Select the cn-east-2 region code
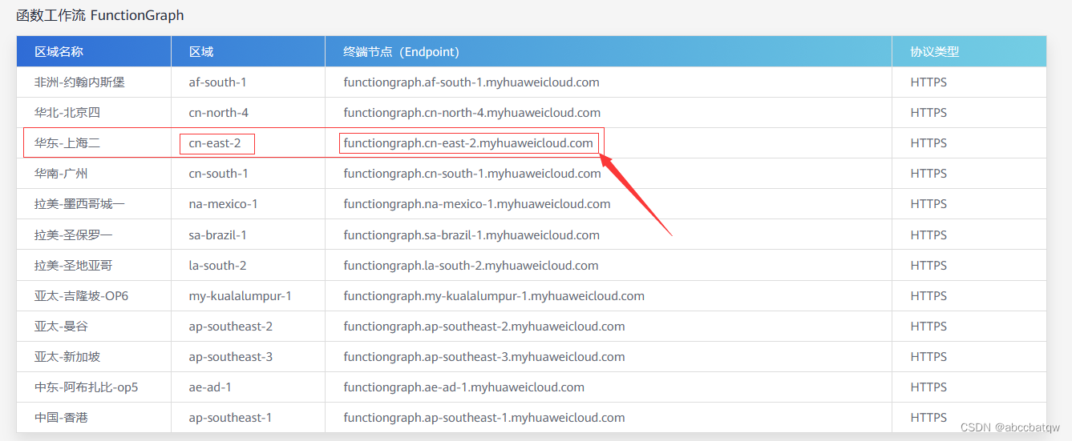Screen dimensions: 1072x441 pos(215,143)
